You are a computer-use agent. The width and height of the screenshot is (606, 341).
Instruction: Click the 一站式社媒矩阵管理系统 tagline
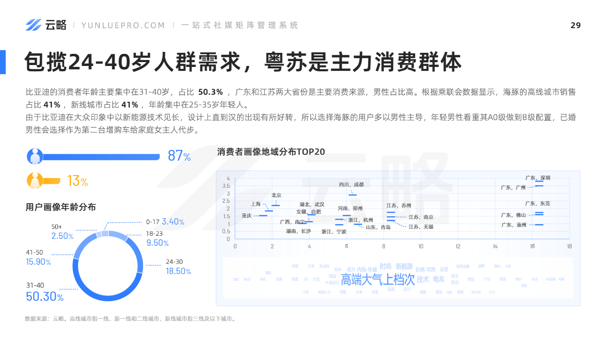pos(239,25)
